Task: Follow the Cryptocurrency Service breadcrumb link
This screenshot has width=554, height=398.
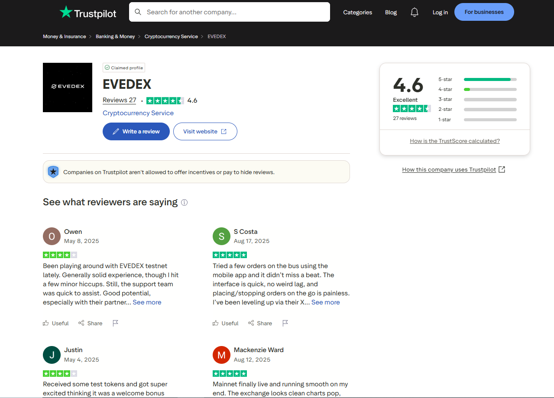Action: (x=171, y=36)
